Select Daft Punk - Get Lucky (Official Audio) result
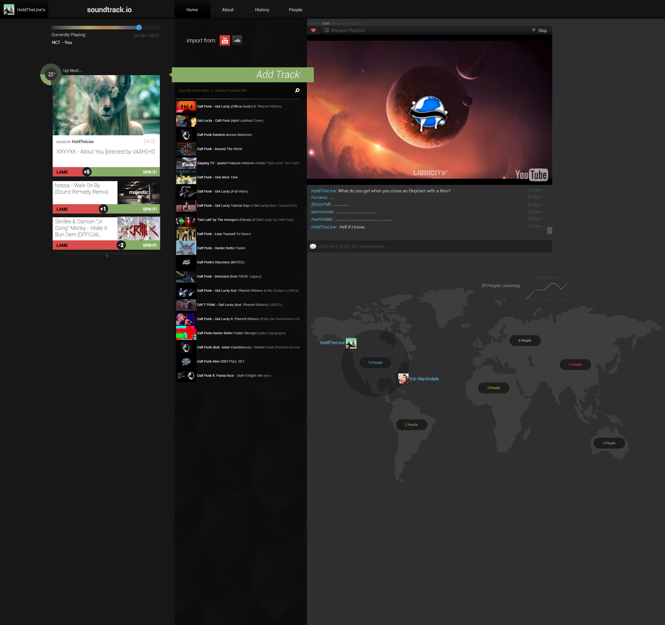Image resolution: width=665 pixels, height=625 pixels. pos(238,106)
